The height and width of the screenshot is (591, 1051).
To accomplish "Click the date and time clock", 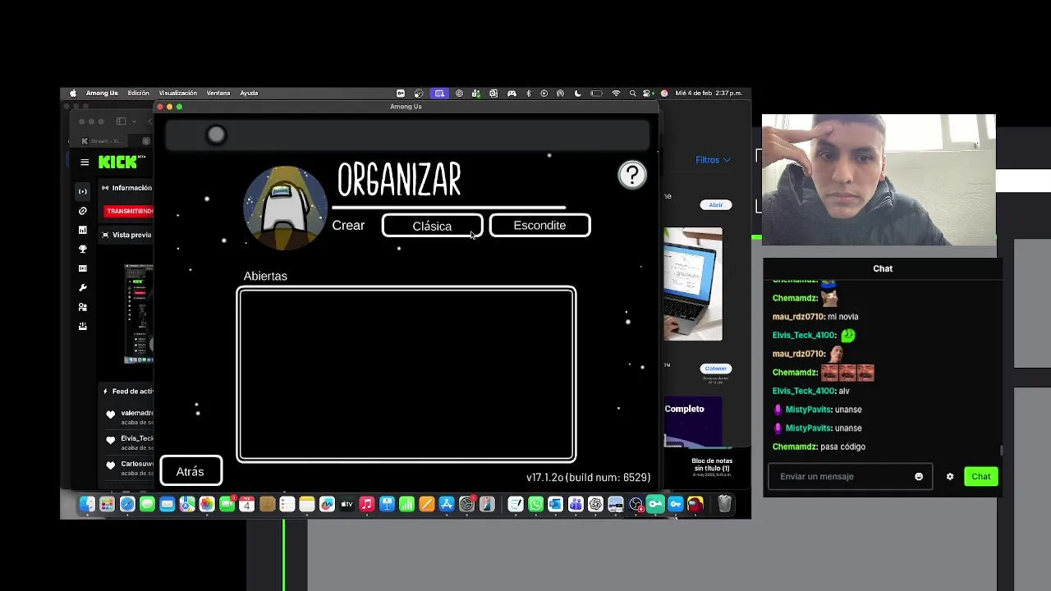I will (708, 94).
